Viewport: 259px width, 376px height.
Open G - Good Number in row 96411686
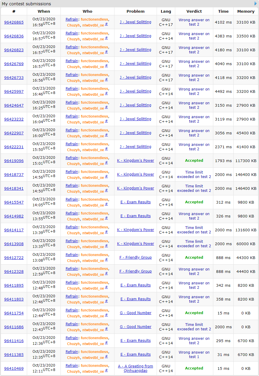pos(135,327)
